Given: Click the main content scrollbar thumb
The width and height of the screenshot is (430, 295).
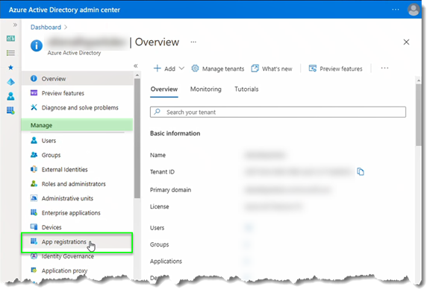Looking at the screenshot, I should coord(419,115).
